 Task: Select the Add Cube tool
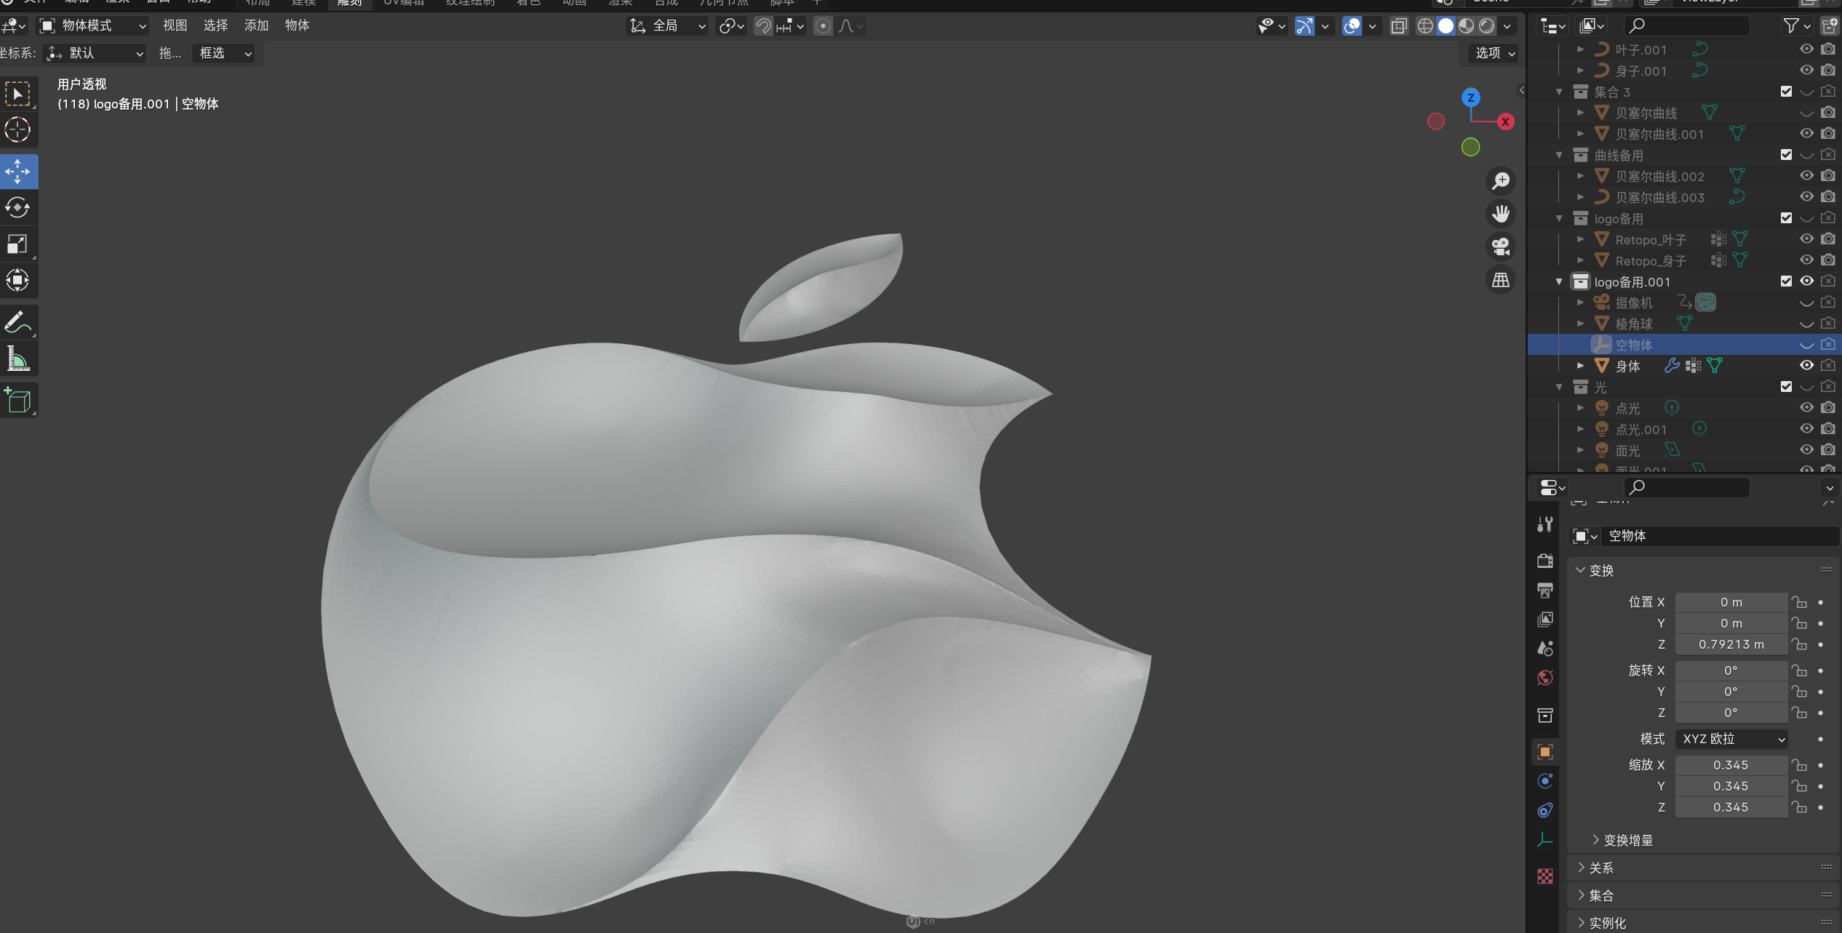coord(18,400)
